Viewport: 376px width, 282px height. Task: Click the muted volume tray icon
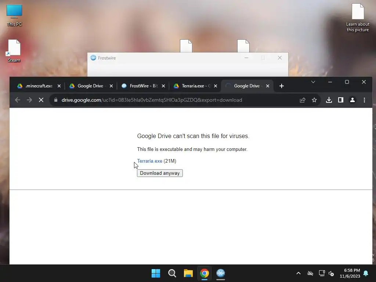pos(331,273)
